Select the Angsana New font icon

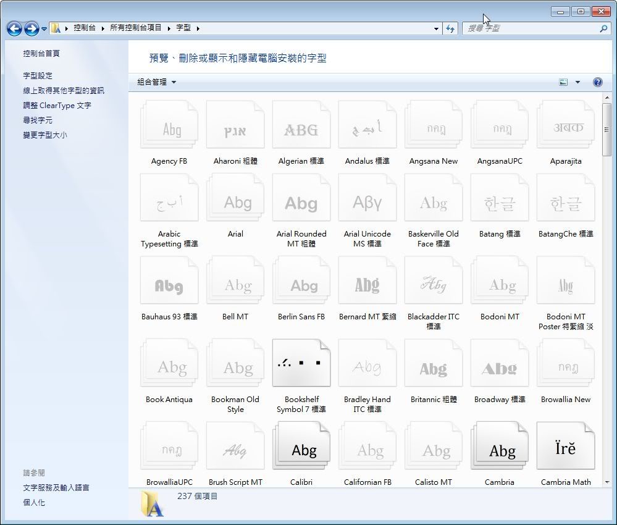coord(434,125)
